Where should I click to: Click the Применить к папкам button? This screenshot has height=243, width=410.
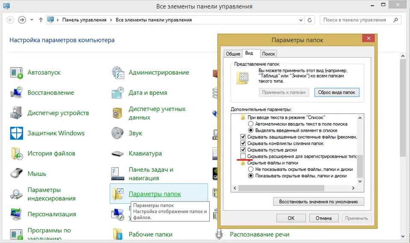tap(284, 92)
